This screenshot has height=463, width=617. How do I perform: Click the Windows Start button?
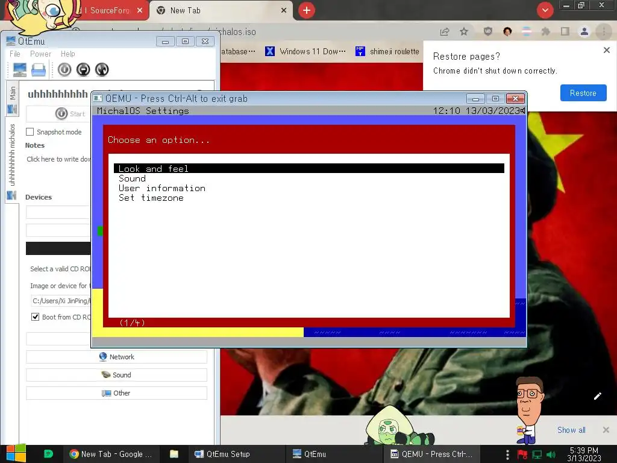[16, 453]
